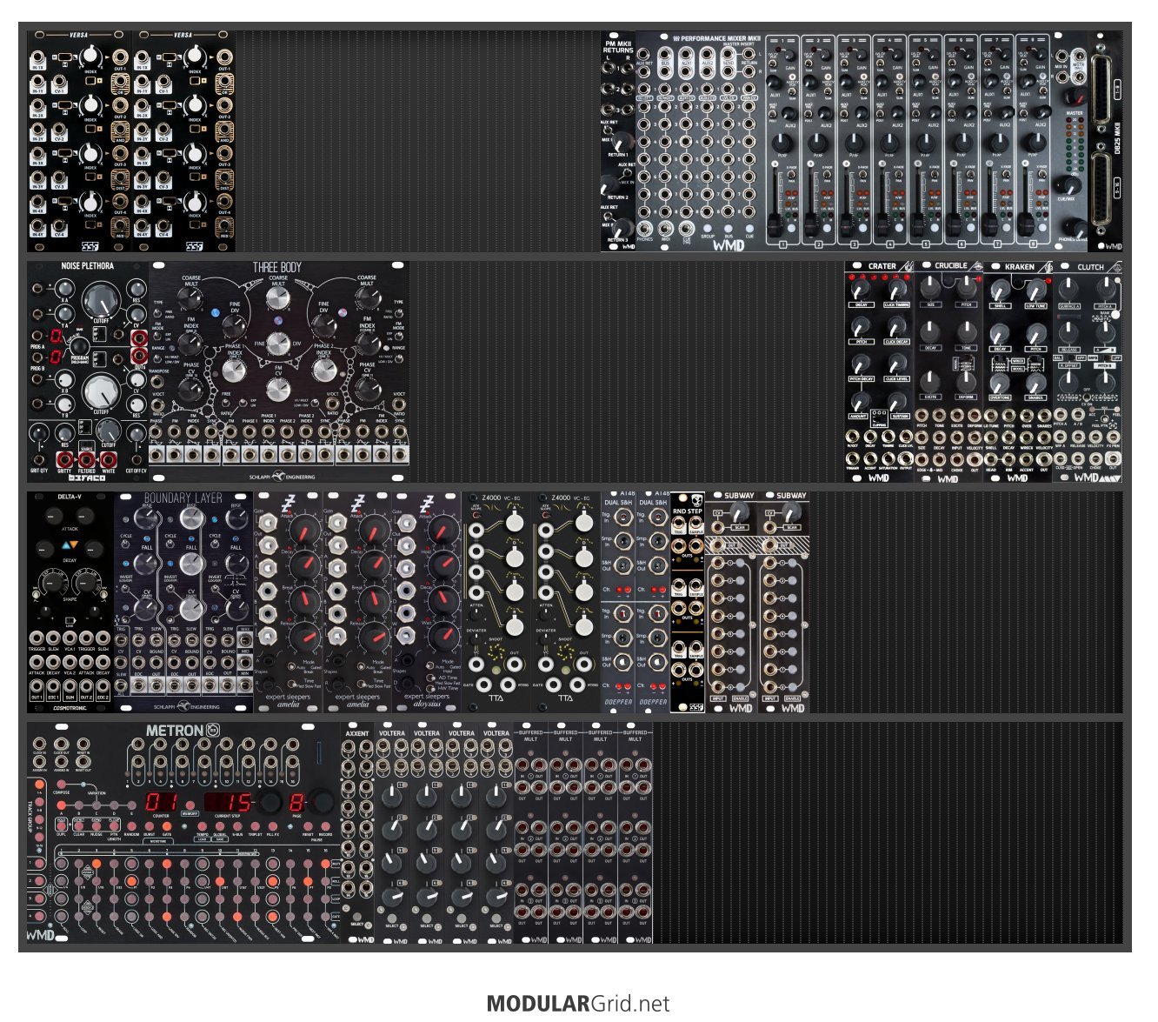The height and width of the screenshot is (1022, 1158).
Task: Select the Clutch module
Action: pyautogui.click(x=1088, y=372)
